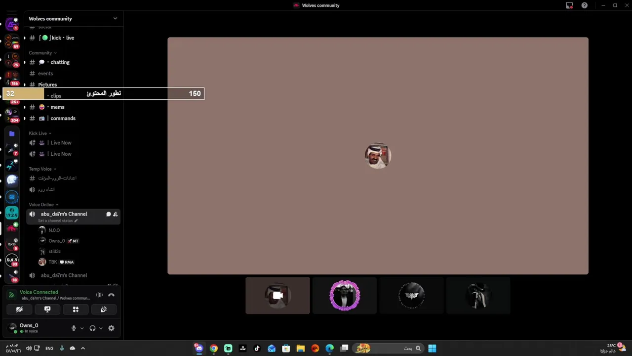Toggle deafen headphones in user panel
This screenshot has width=632, height=356.
click(92, 328)
